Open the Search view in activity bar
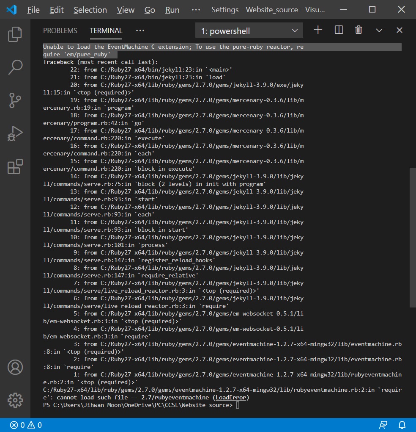Viewport: 416px width, 432px height. [x=15, y=67]
